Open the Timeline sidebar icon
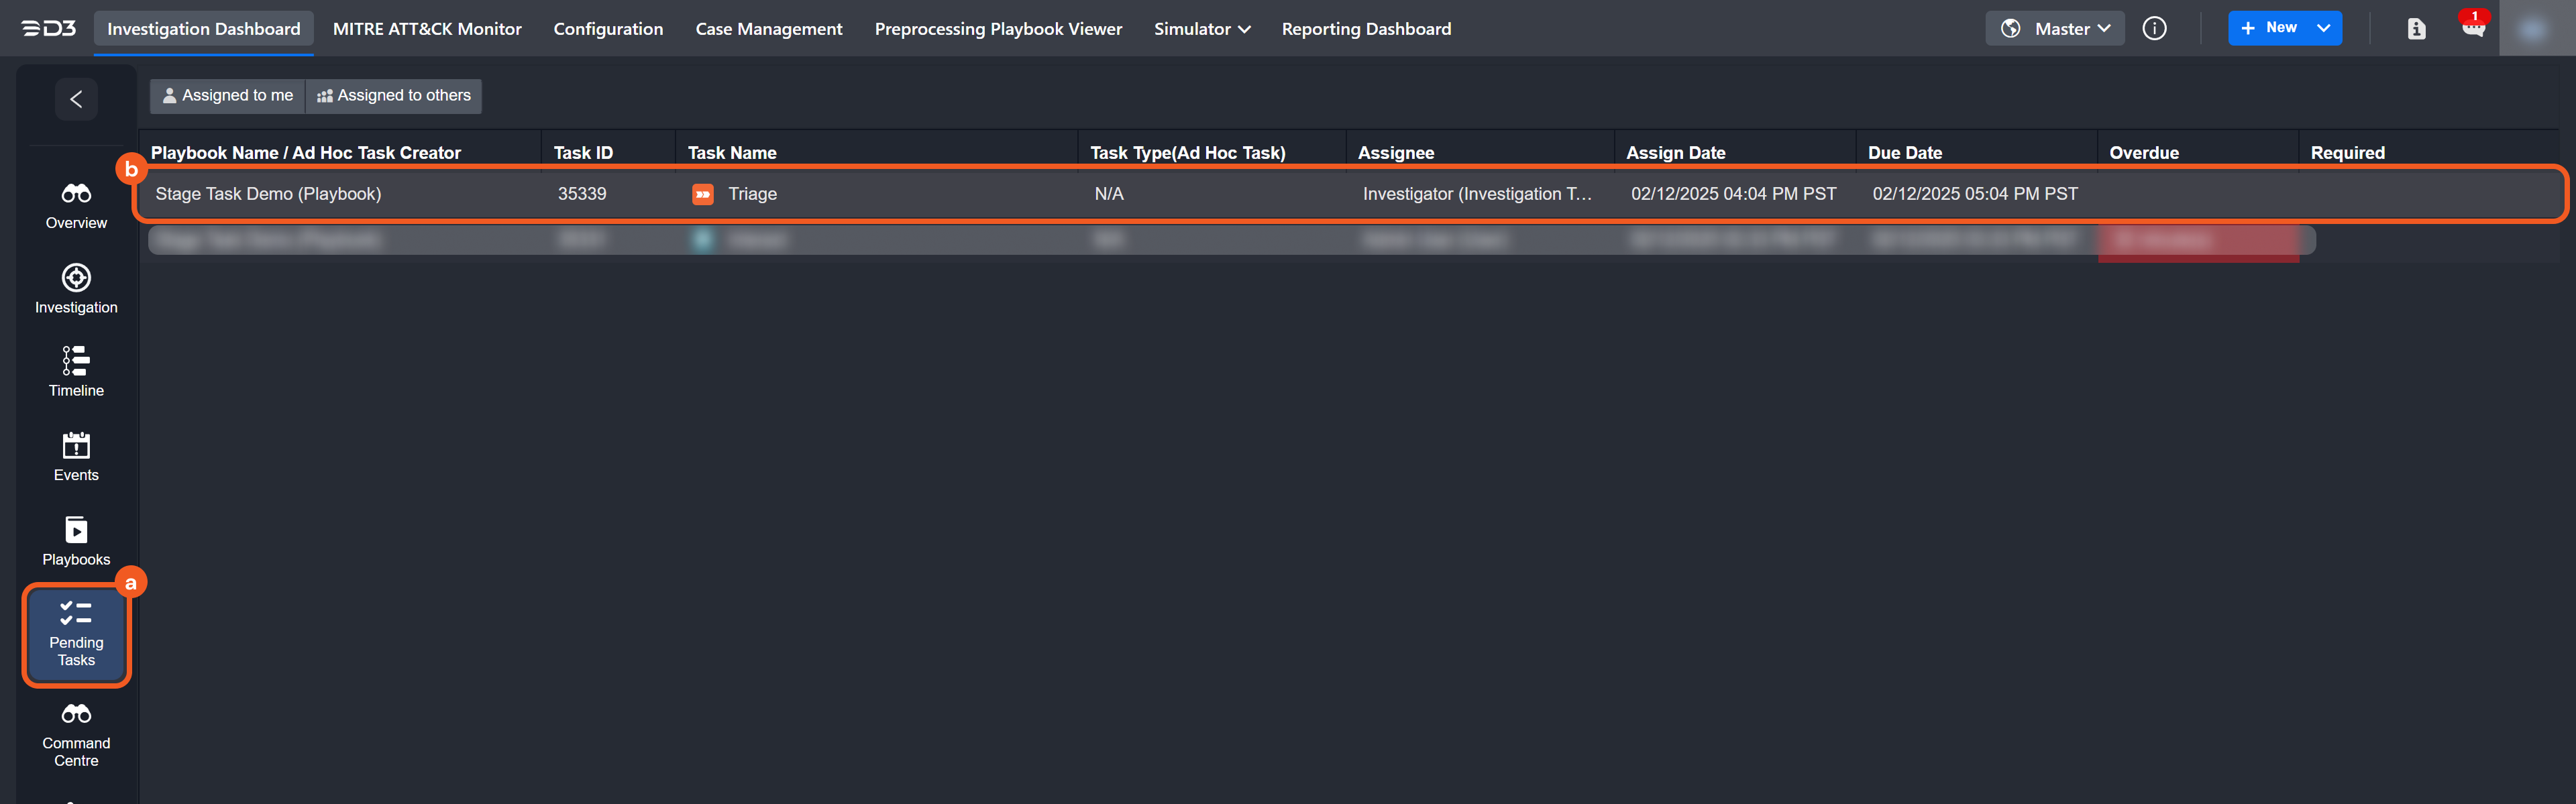This screenshot has width=2576, height=804. [76, 371]
